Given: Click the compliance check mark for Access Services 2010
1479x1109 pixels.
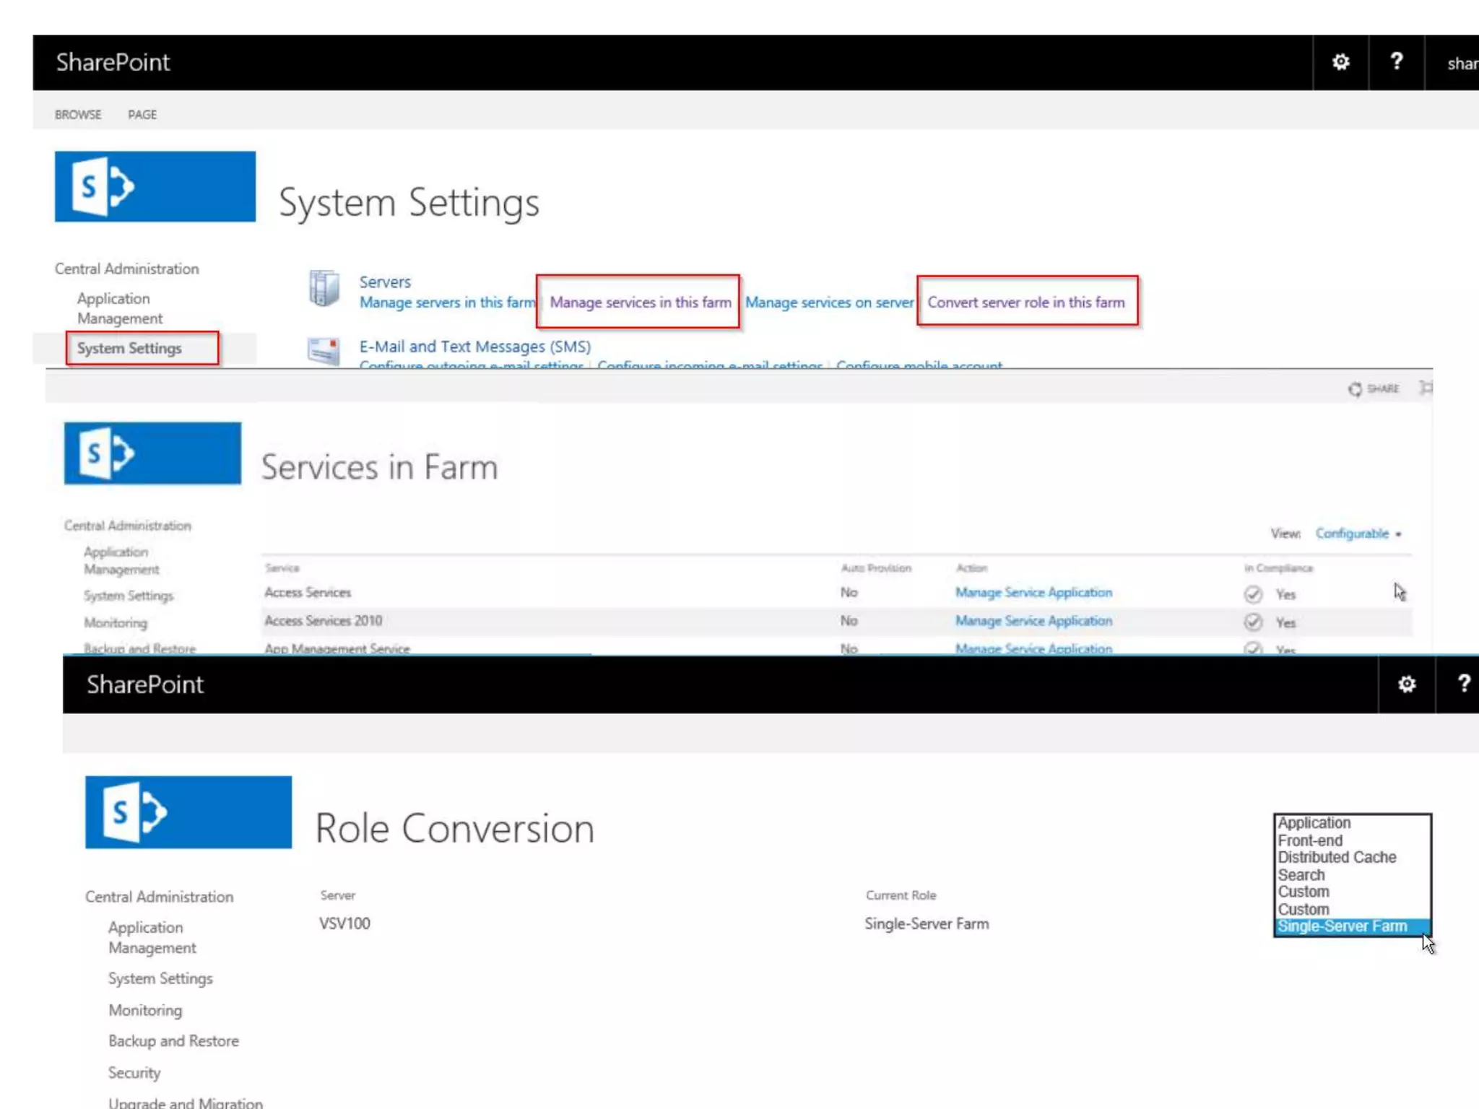Looking at the screenshot, I should point(1253,622).
